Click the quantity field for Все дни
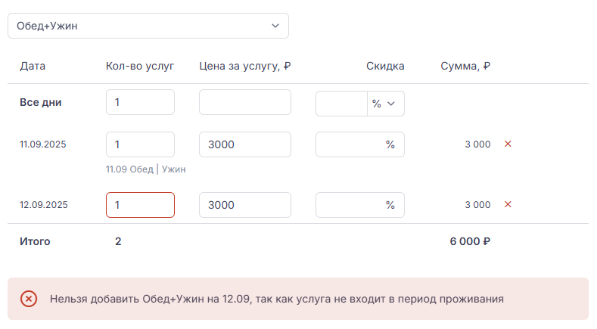The height and width of the screenshot is (329, 597). tap(140, 103)
